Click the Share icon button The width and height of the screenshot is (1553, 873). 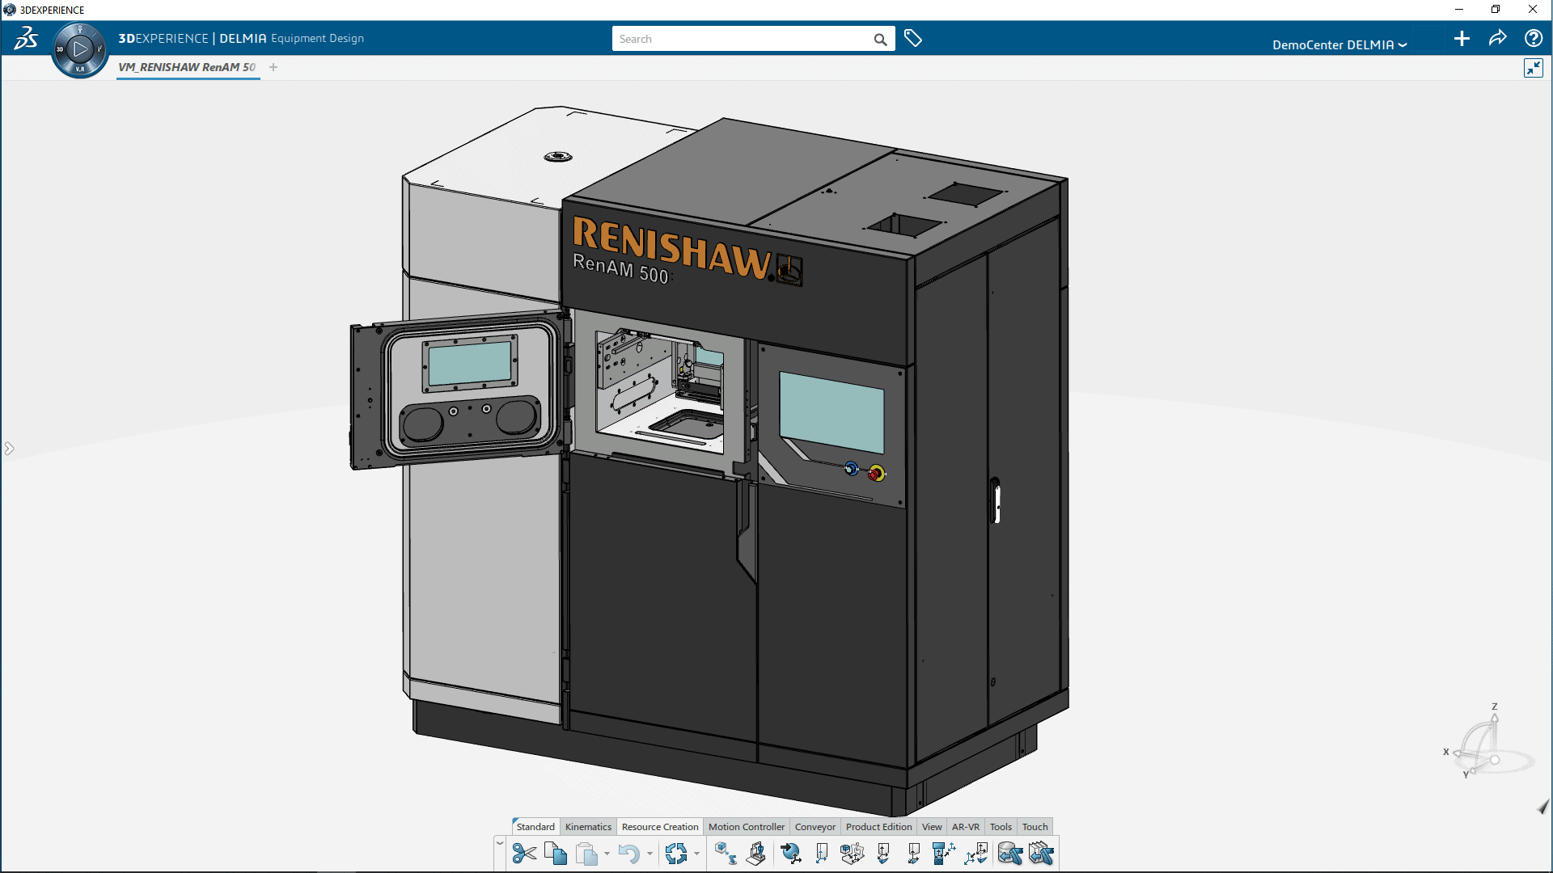point(1499,40)
